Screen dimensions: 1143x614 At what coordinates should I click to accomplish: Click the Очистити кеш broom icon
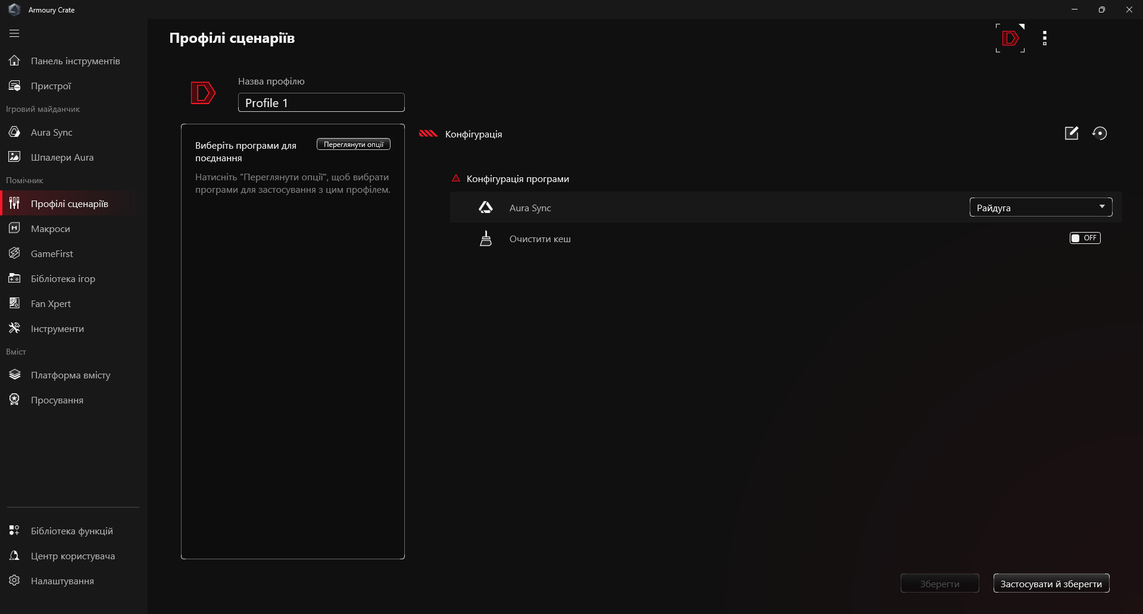pyautogui.click(x=486, y=239)
